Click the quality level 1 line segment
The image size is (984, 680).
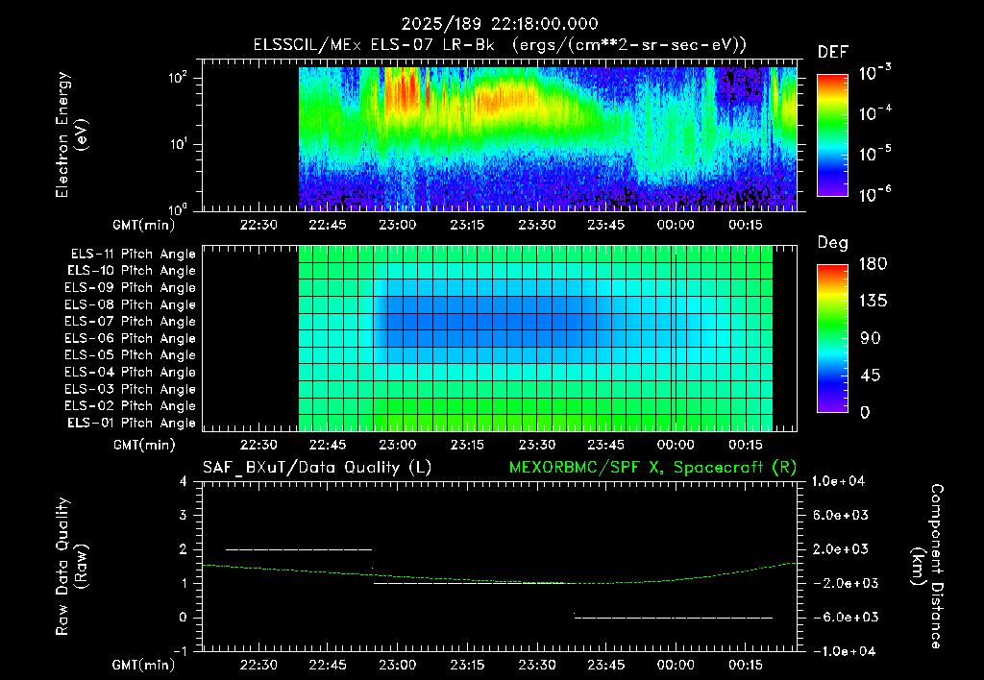pos(475,583)
